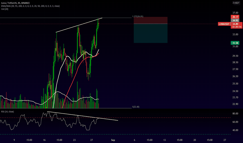Click date 9 on the time axis
The height and width of the screenshot is (143, 243).
point(14,140)
